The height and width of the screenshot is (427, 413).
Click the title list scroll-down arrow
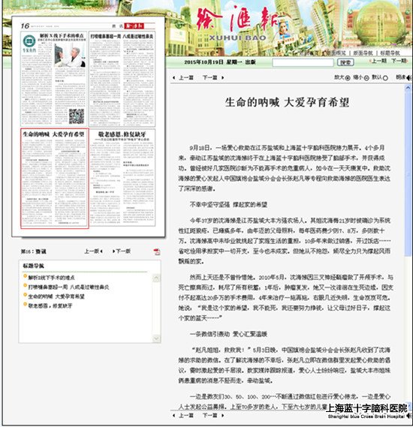[156, 338]
